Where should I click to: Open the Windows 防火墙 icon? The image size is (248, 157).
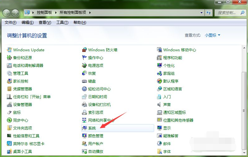point(84,50)
